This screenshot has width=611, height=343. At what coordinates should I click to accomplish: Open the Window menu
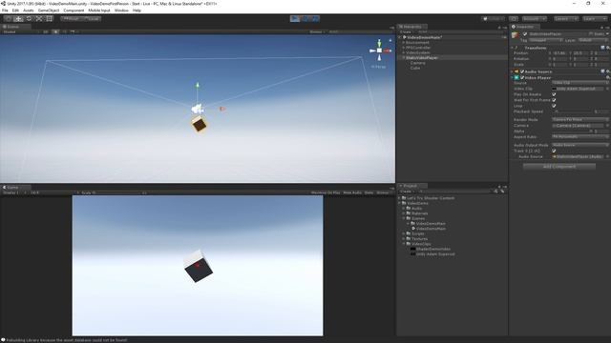click(x=121, y=10)
